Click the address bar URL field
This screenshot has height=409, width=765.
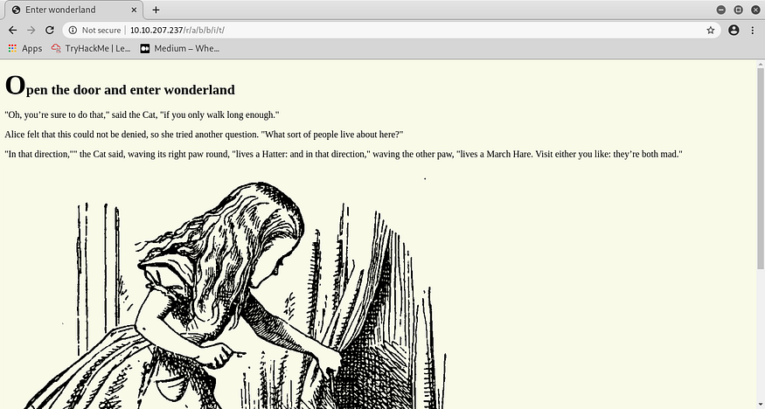[x=390, y=31]
